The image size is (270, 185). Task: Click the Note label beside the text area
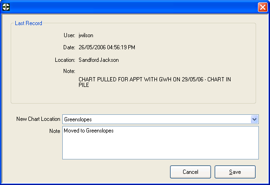[x=55, y=131]
